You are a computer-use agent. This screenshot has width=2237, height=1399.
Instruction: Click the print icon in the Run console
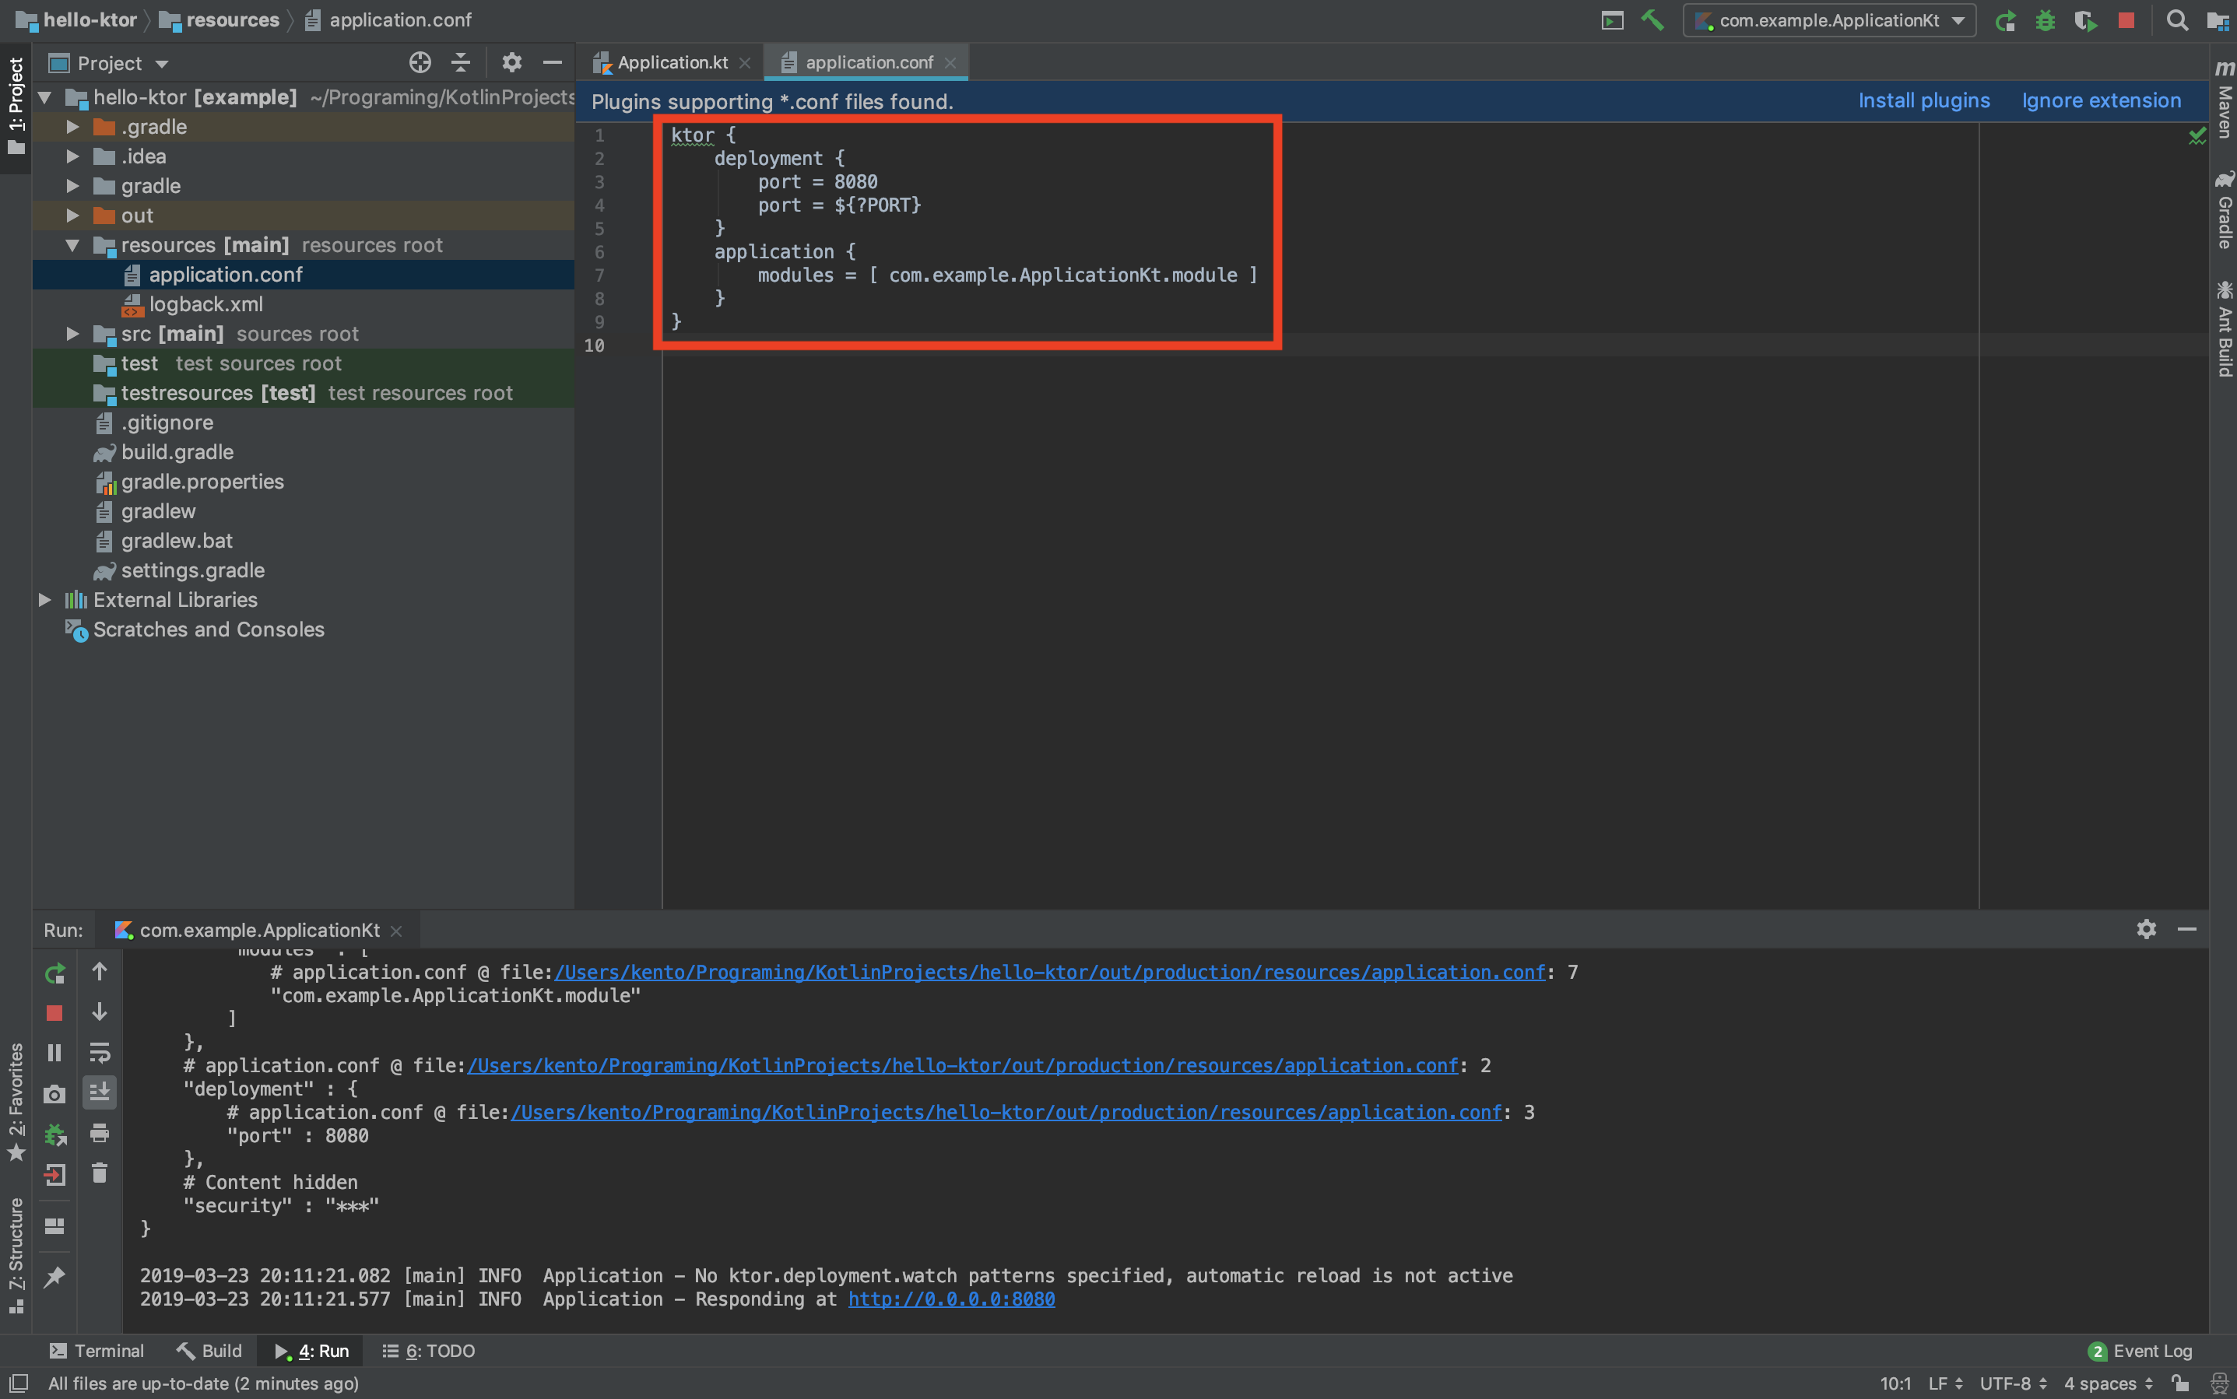[100, 1134]
